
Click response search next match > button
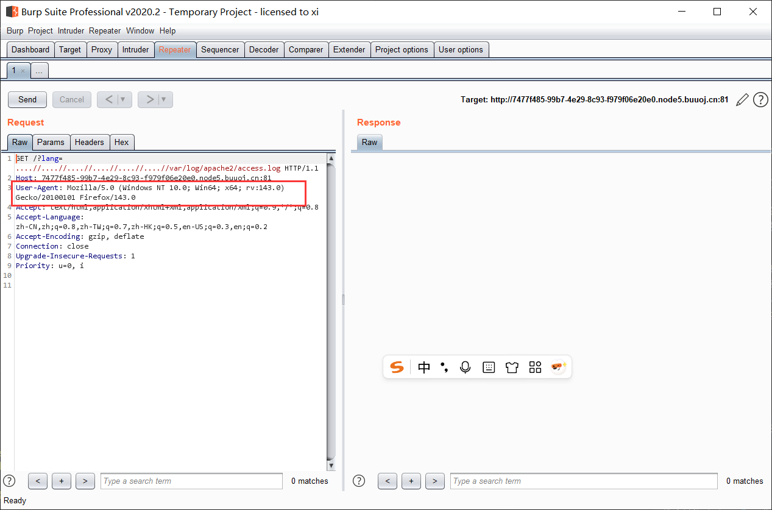(x=434, y=481)
